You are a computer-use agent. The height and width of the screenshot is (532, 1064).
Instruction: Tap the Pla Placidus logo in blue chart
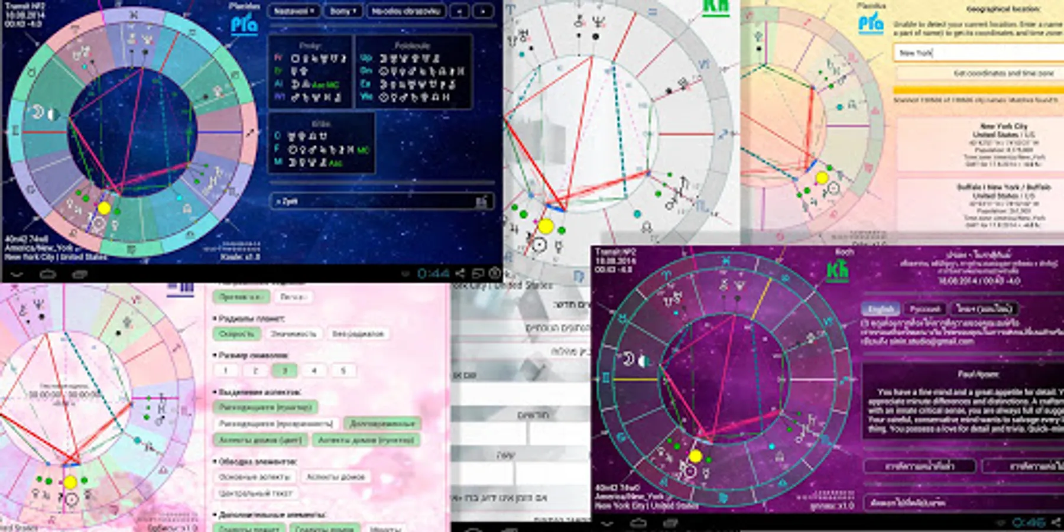(244, 25)
